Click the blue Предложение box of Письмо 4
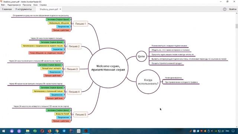Image resolution: width=238 pixels, height=134 pixels. (57, 95)
